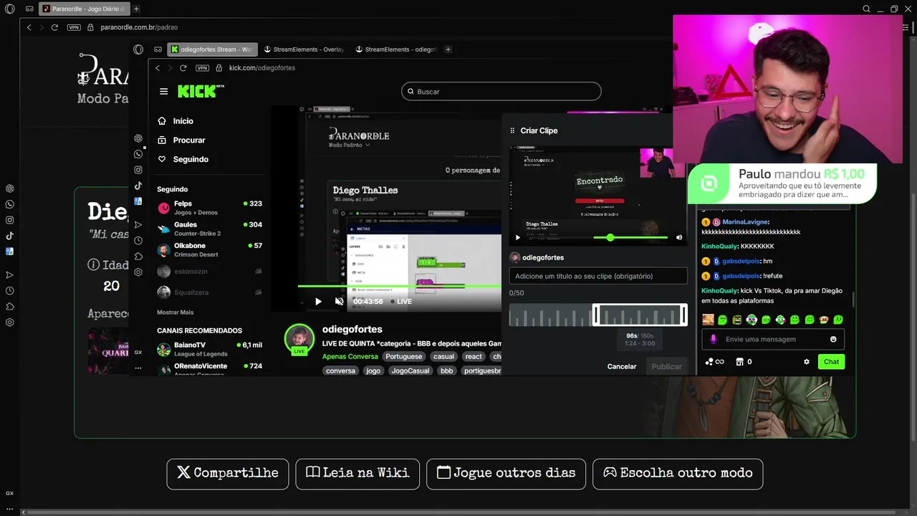Screen dimensions: 917x516
Task: Click the Apenas Conversa category link
Action: click(350, 356)
